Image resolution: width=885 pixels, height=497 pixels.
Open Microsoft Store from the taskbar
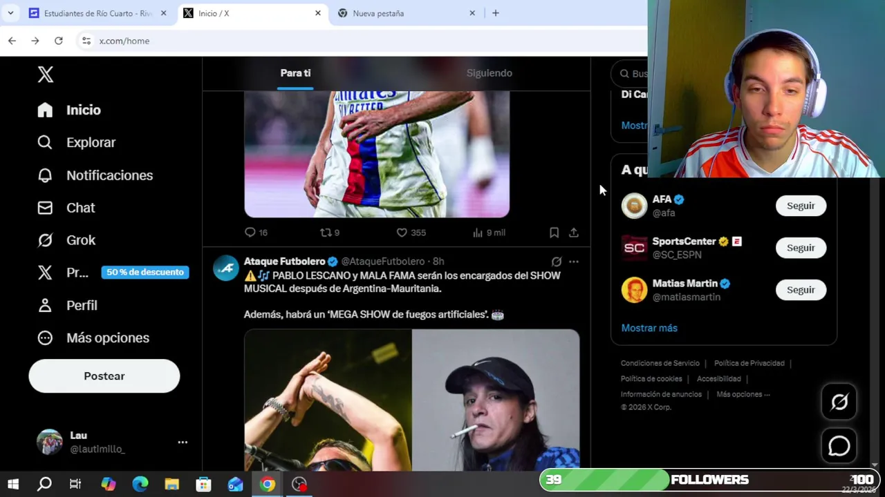(x=203, y=485)
